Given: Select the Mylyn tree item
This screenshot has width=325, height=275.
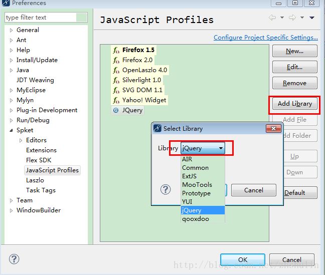Looking at the screenshot, I should point(25,100).
